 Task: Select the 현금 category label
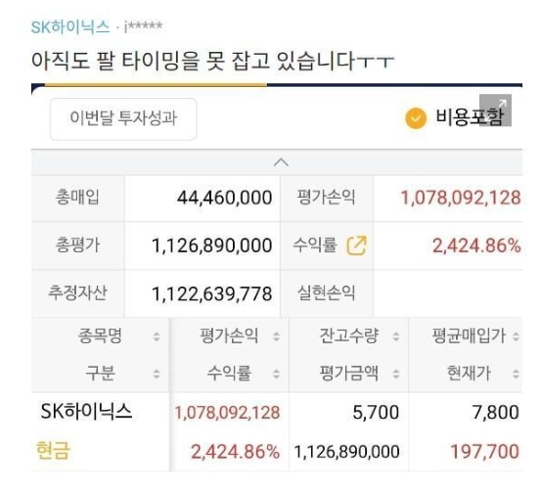(x=53, y=451)
